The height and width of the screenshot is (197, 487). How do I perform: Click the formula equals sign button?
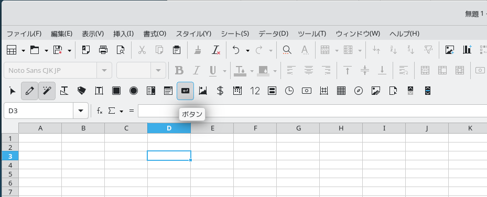(x=132, y=111)
